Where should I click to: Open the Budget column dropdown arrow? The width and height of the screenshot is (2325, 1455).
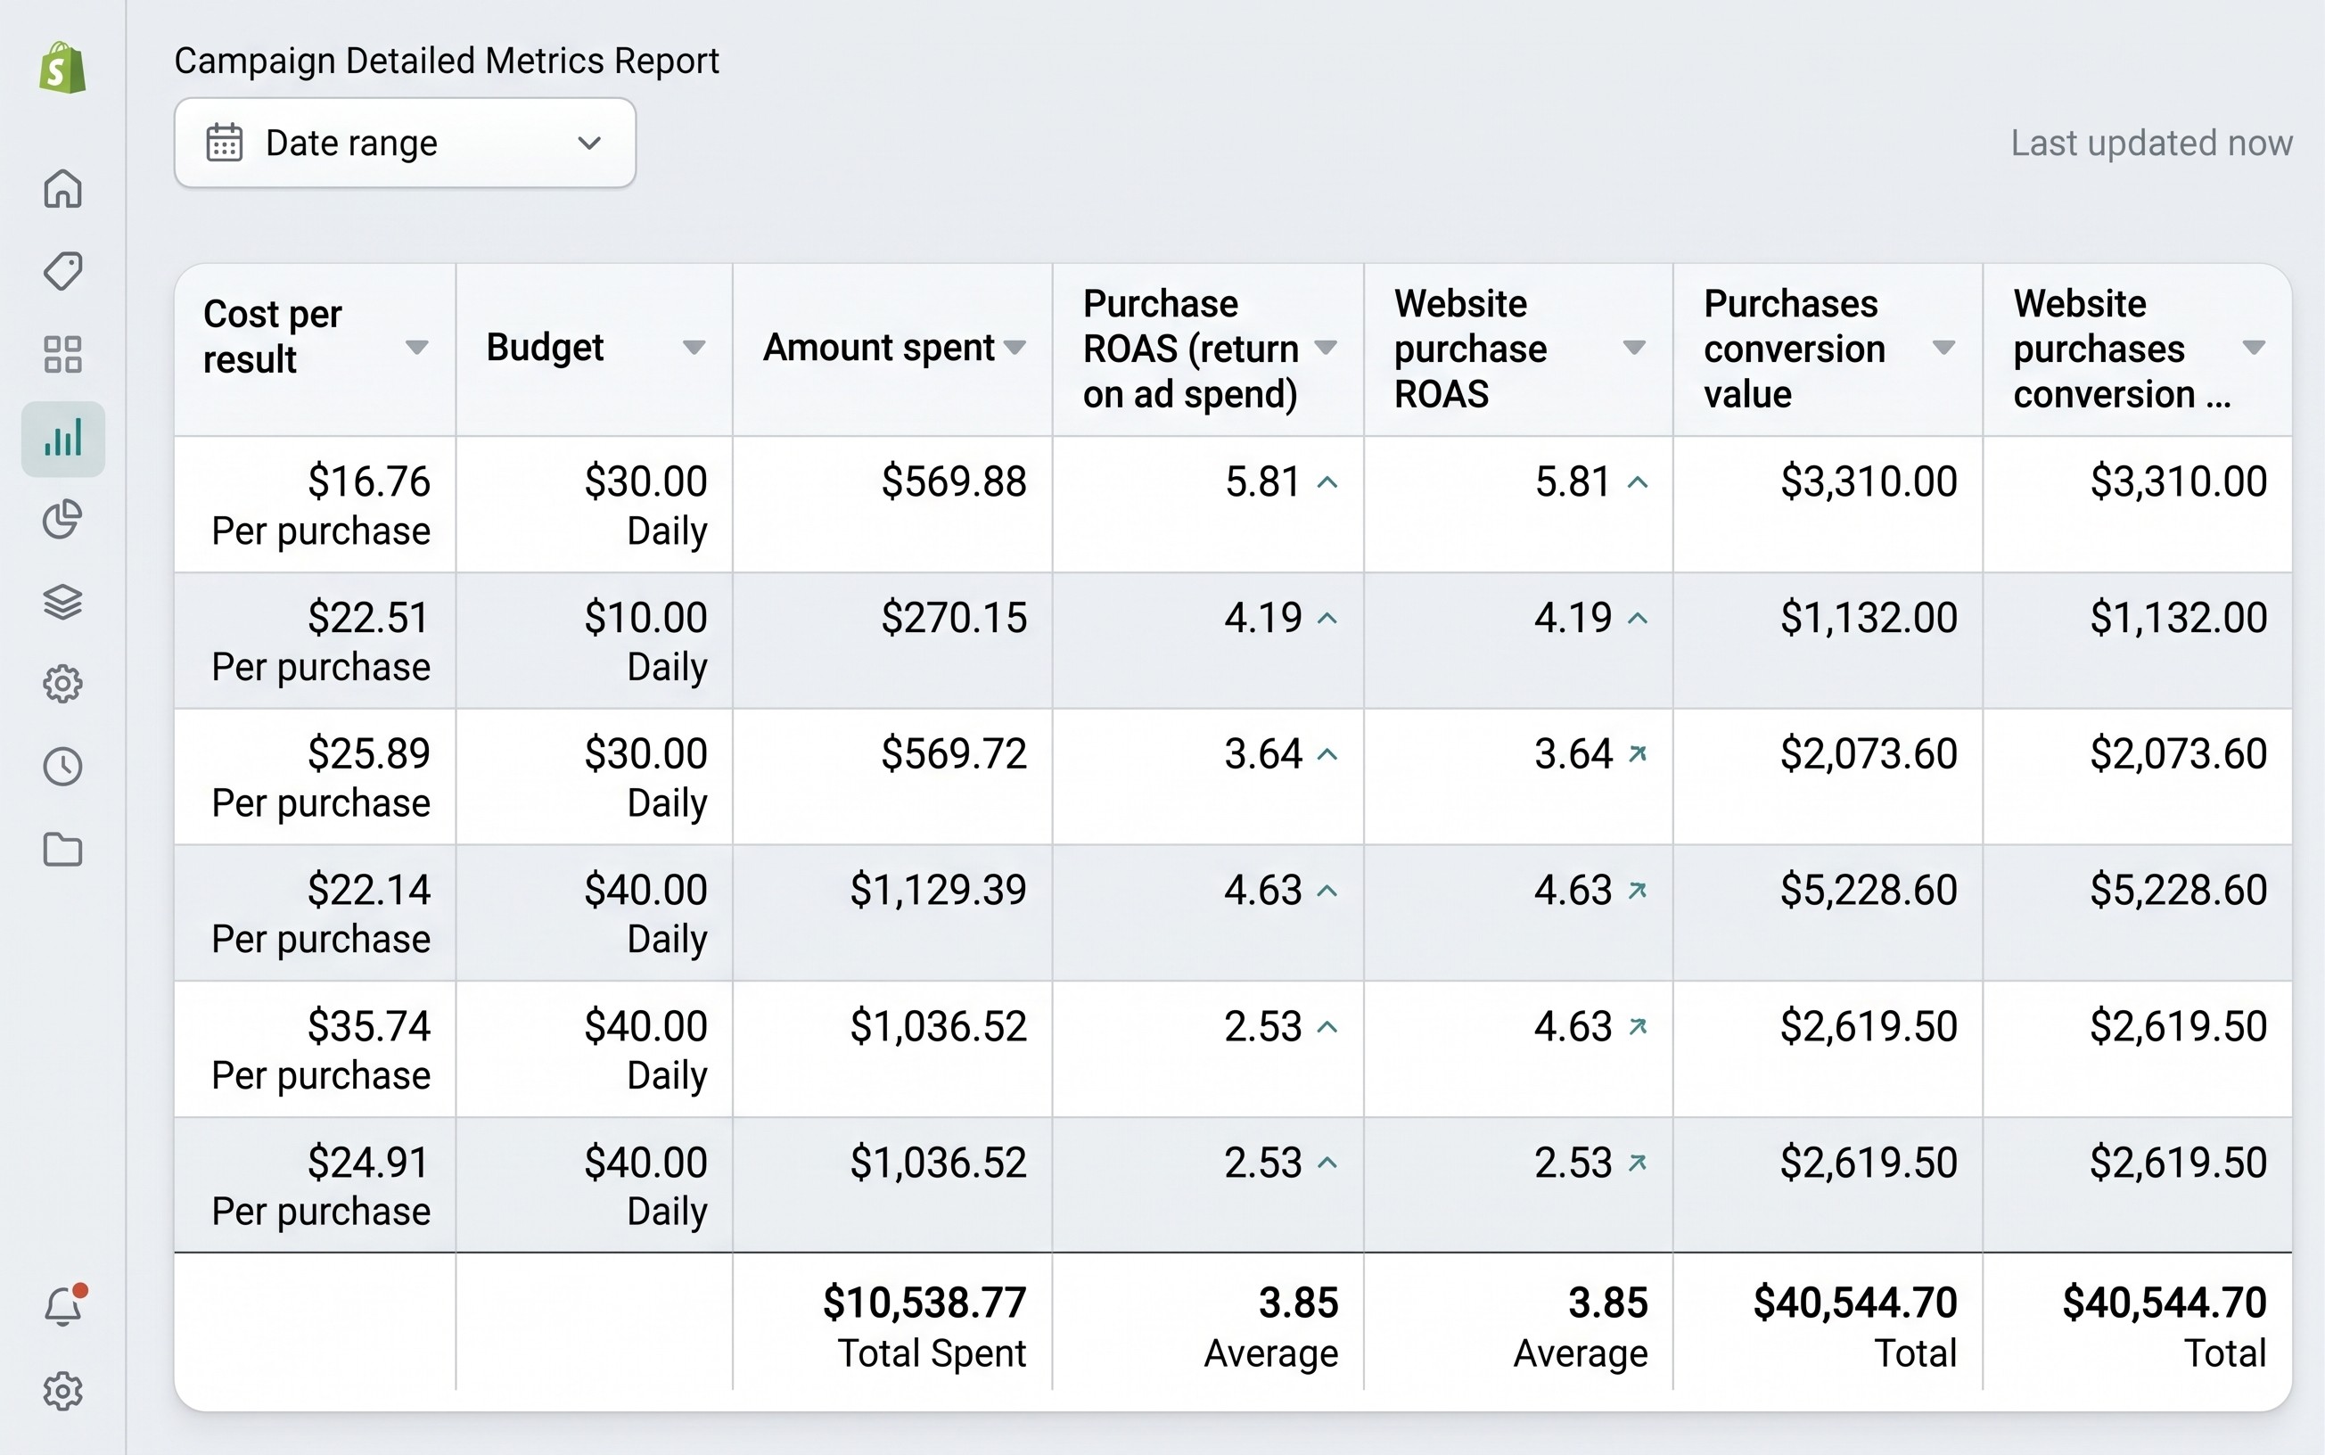[x=694, y=348]
